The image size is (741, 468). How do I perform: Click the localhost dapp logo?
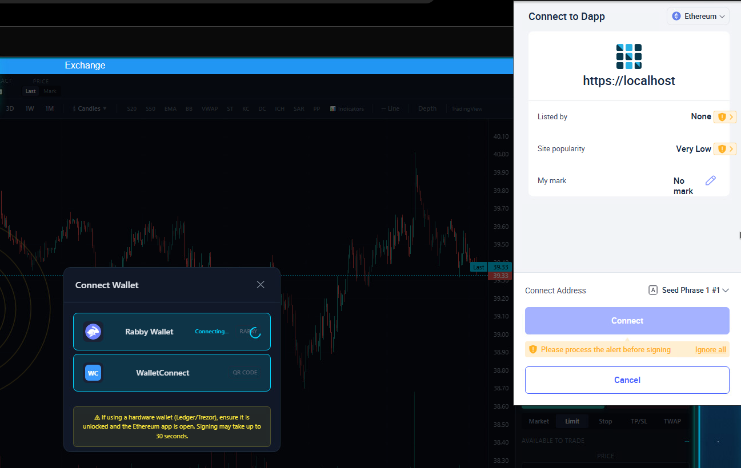pyautogui.click(x=628, y=57)
